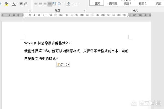Select the 正文 style

[97, 3]
